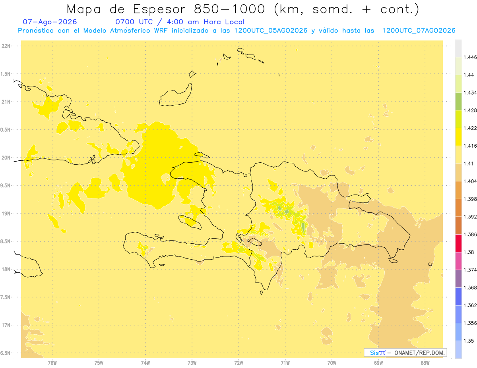The width and height of the screenshot is (477, 368).
Task: Click the '19N' latitude axis label
Action: click(x=6, y=214)
